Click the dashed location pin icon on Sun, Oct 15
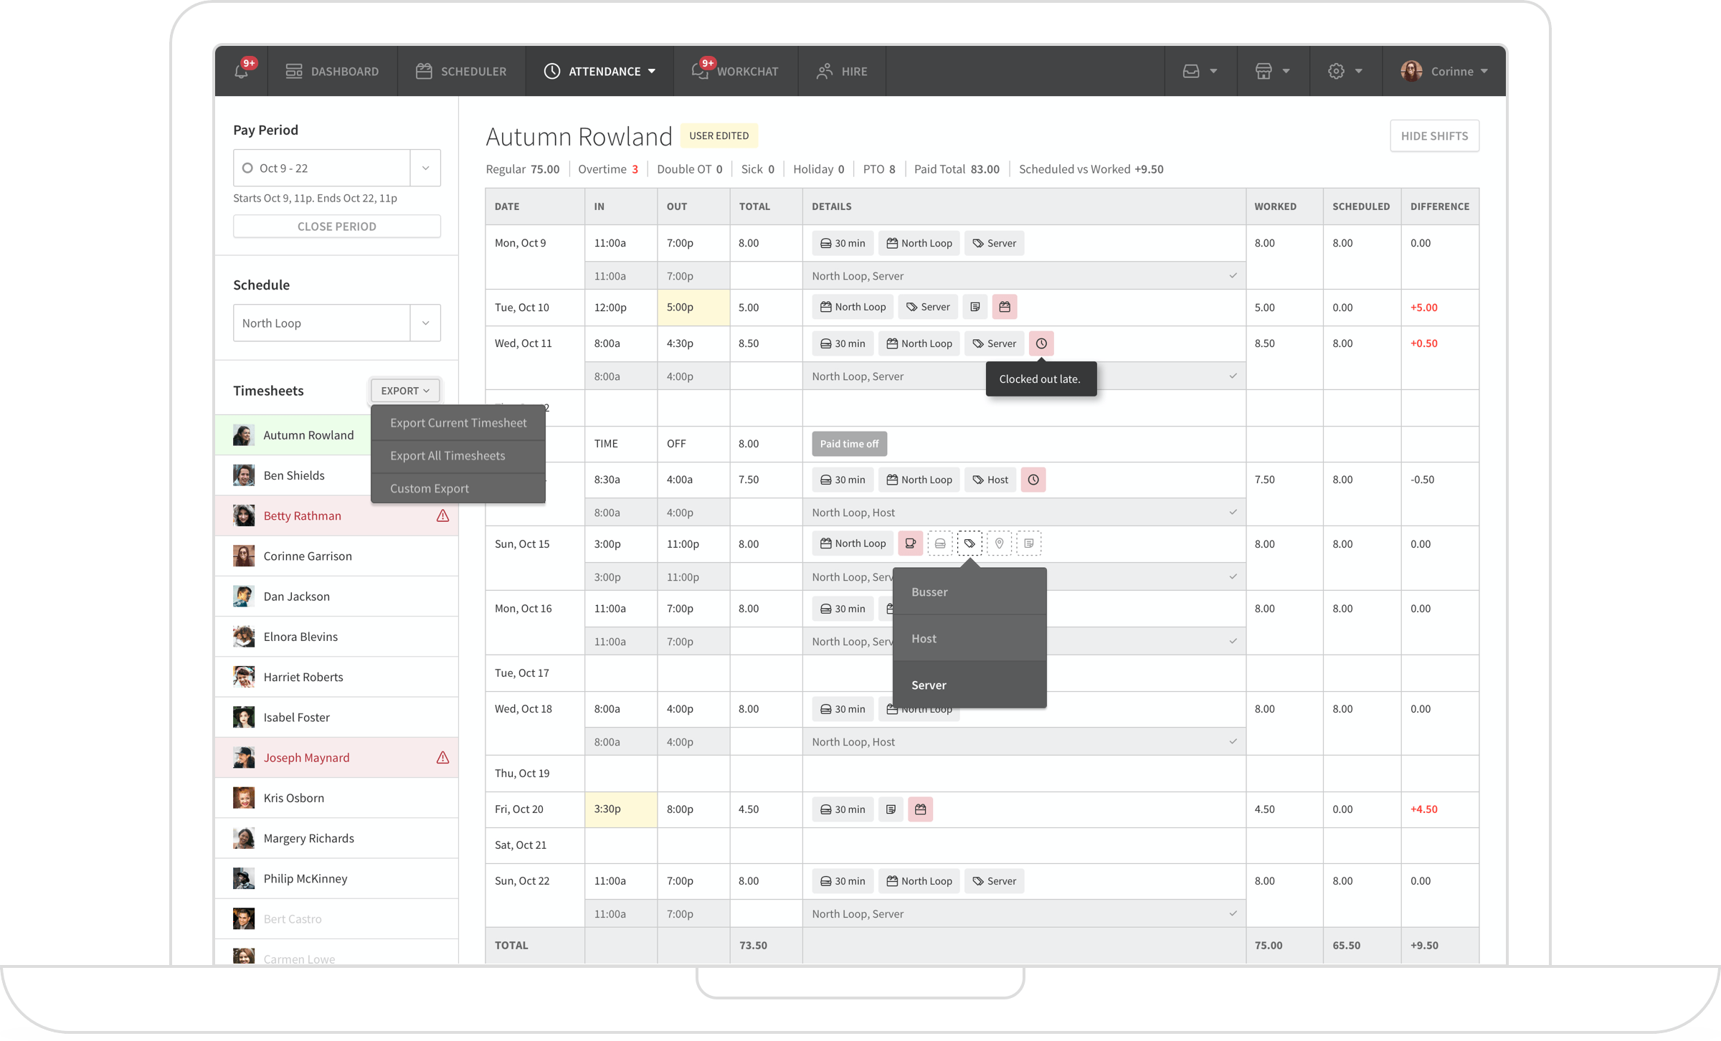Viewport: 1721px width, 1041px height. (x=999, y=543)
